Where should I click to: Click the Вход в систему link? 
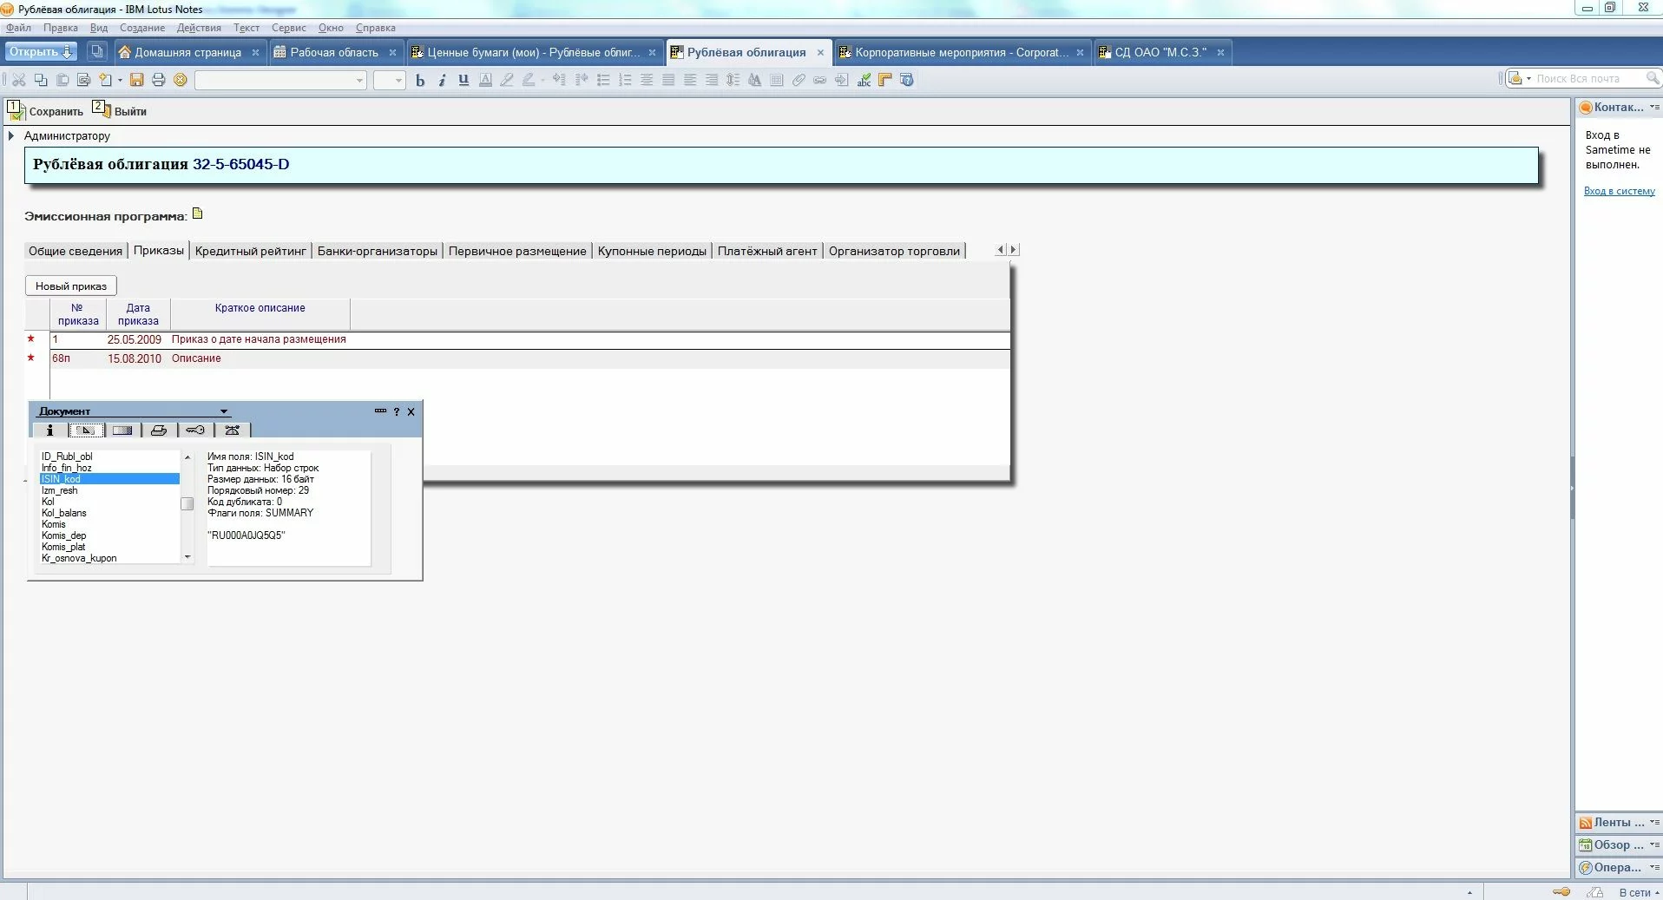pyautogui.click(x=1619, y=191)
